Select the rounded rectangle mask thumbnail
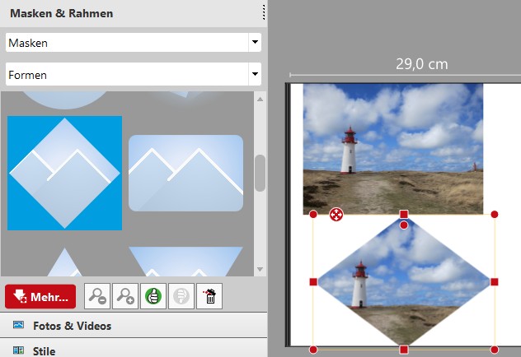Viewport: 521px width, 357px height. click(185, 173)
